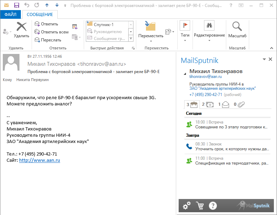Image resolution: width=277 pixels, height=215 pixels.
Task: Select the Руководителю quick step
Action: [x=107, y=31]
